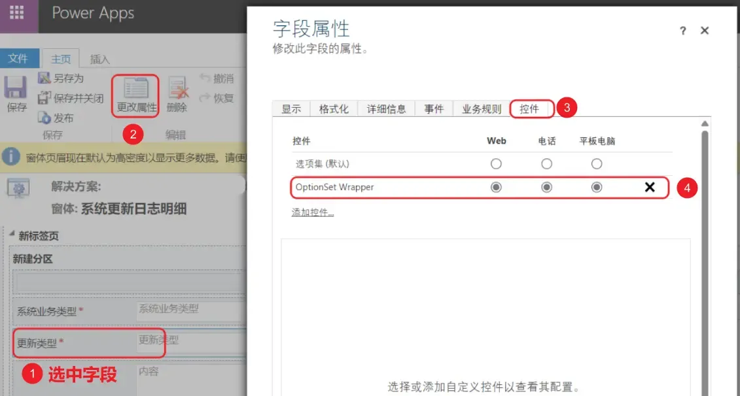
Task: Click the 删除 (Delete) icon
Action: 177,91
